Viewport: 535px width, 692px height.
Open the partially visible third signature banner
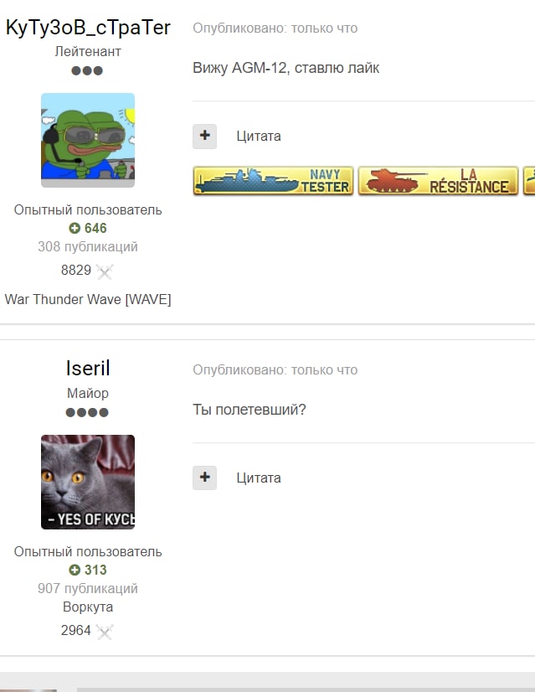click(529, 180)
